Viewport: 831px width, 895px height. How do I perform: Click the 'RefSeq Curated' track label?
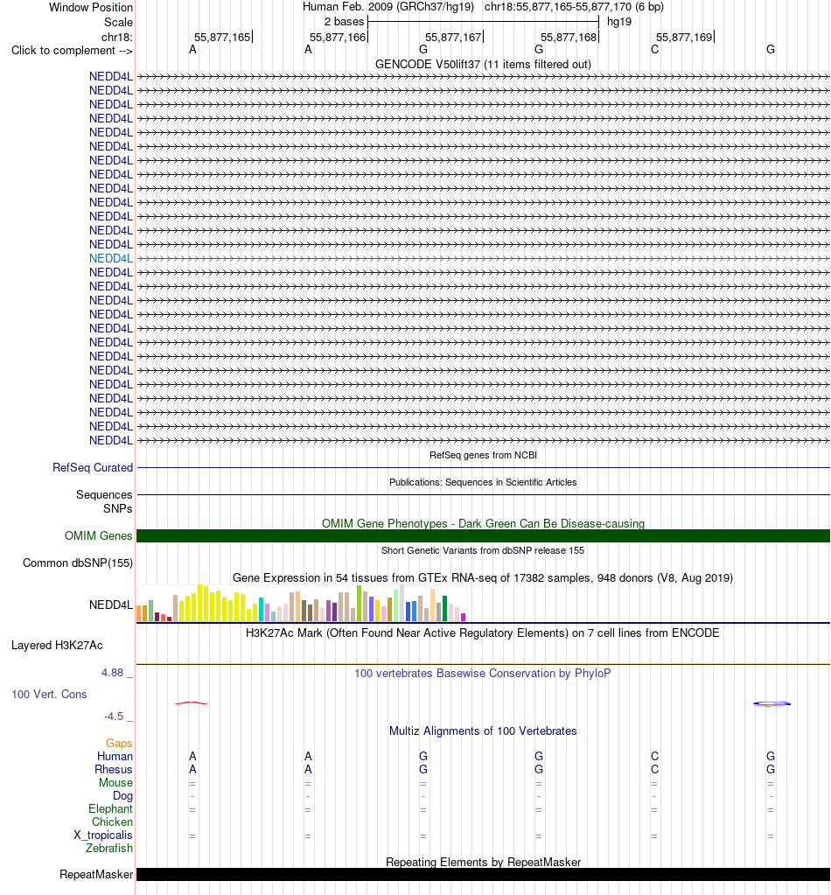(93, 467)
